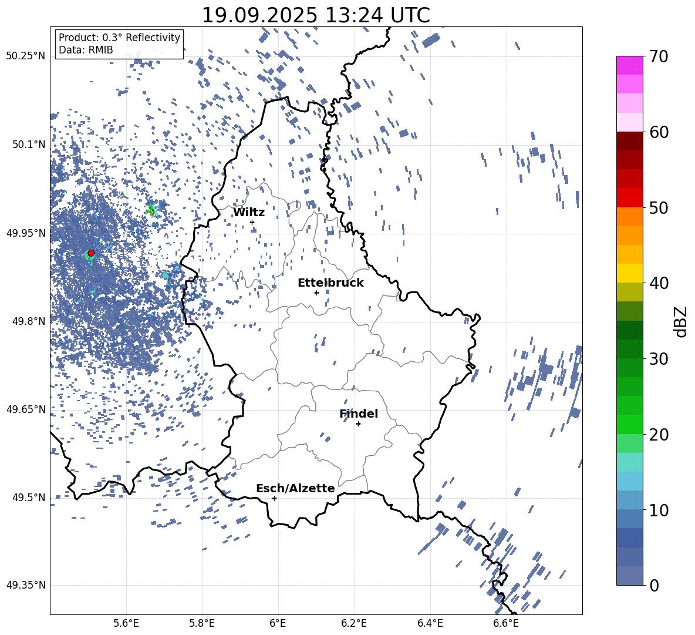
Task: Click the 50.1°N latitude label
Action: pyautogui.click(x=28, y=145)
